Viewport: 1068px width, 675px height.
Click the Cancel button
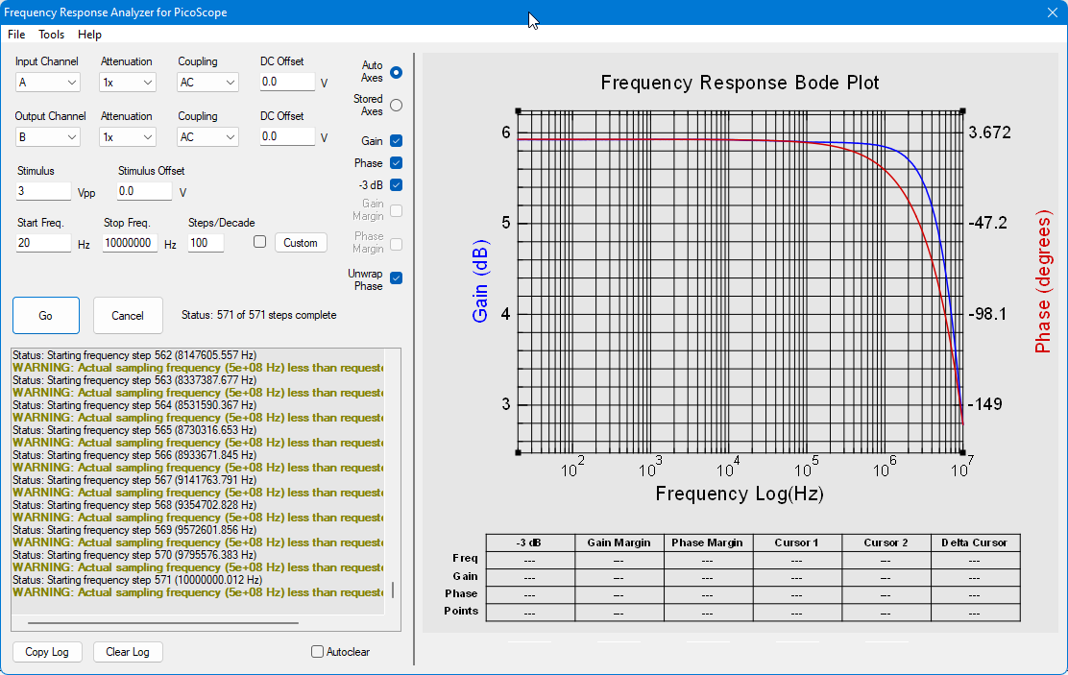point(128,315)
